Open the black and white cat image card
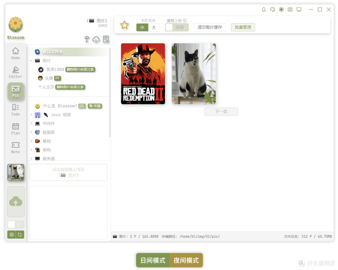Viewport: 338px width, 270px height. [x=194, y=74]
